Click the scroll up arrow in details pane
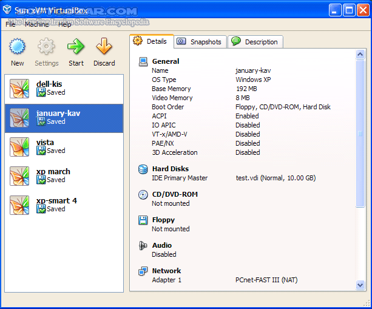Screen dimensions: 372x309 tap(360, 55)
